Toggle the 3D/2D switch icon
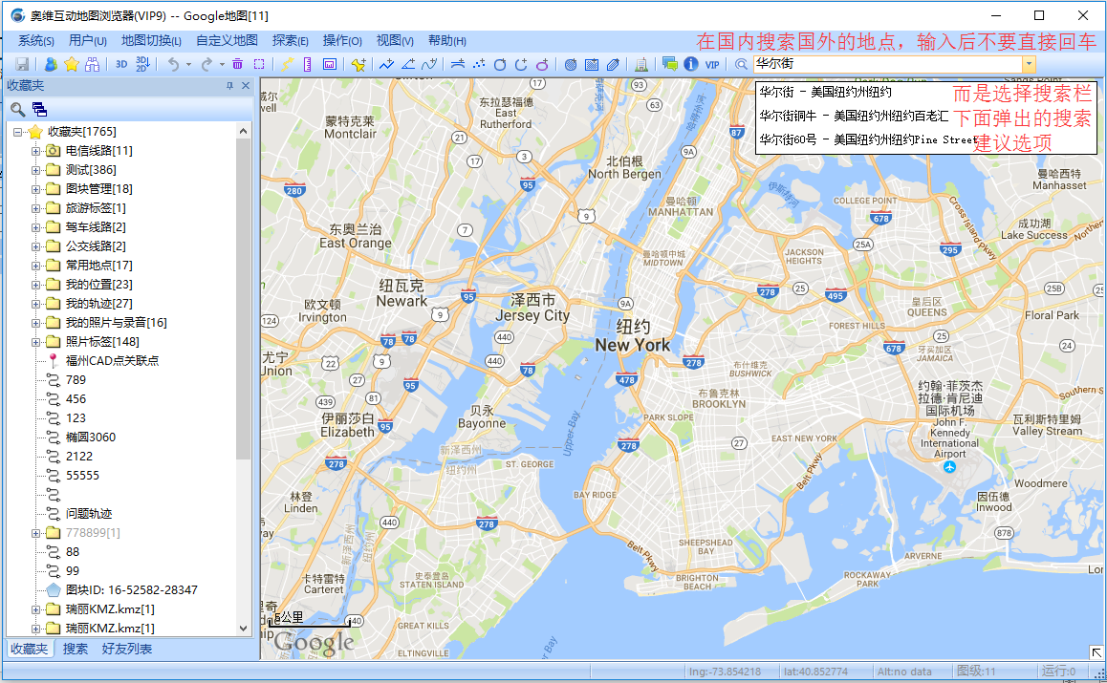 [142, 64]
